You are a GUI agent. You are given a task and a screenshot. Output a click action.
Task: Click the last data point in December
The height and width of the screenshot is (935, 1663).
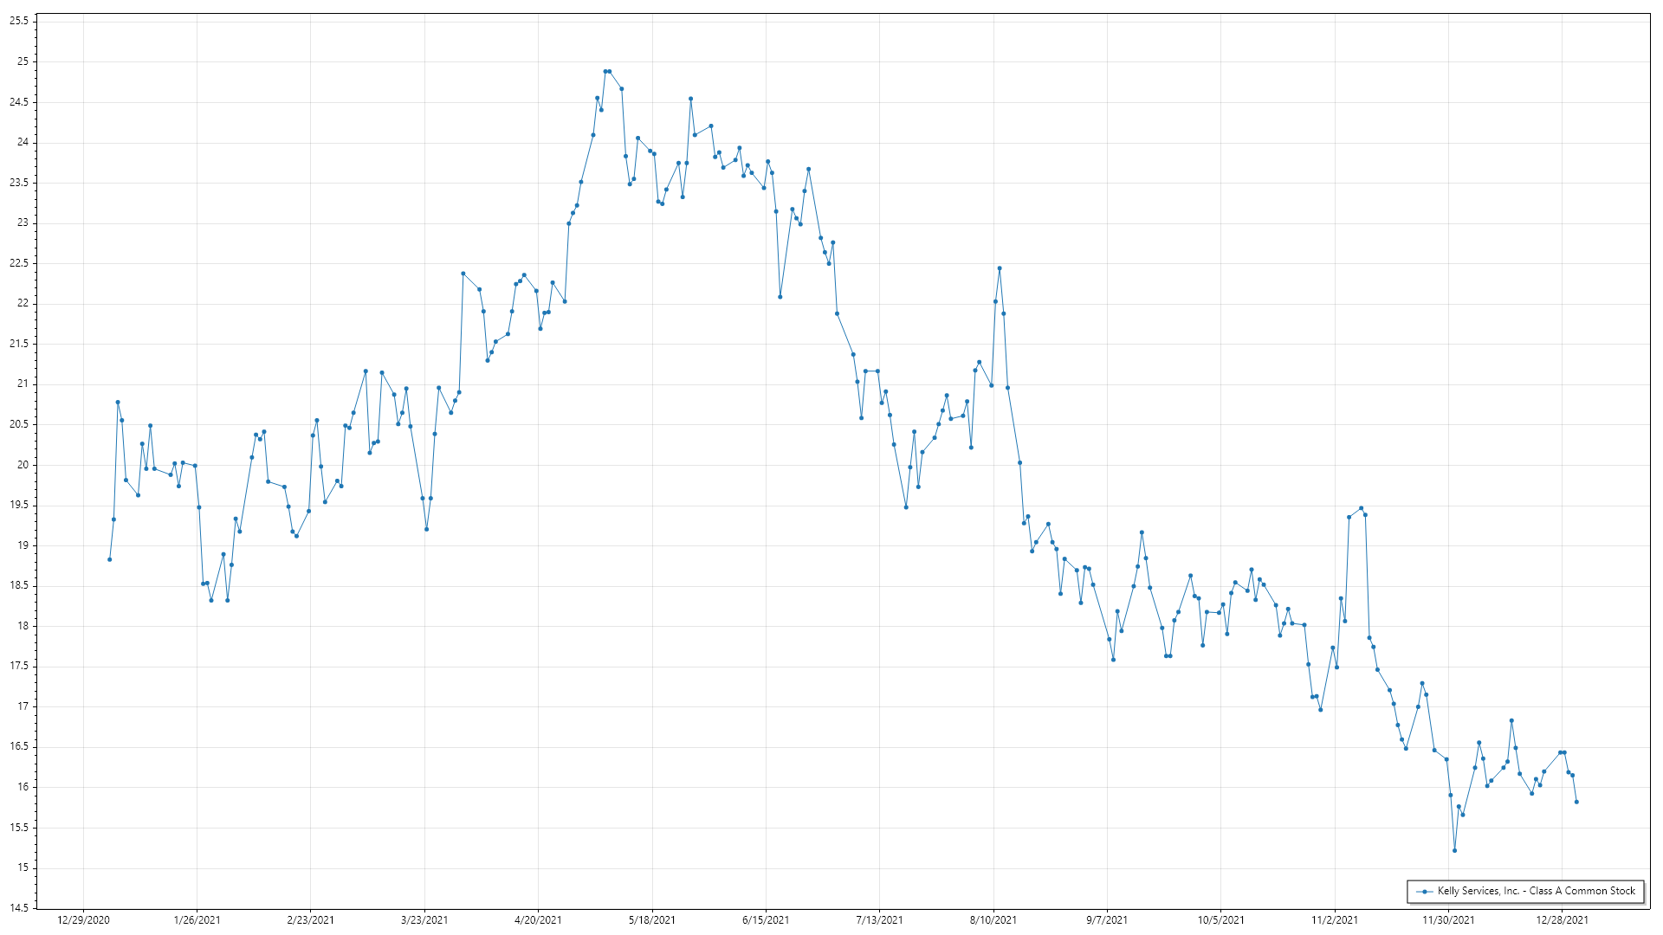click(x=1576, y=803)
